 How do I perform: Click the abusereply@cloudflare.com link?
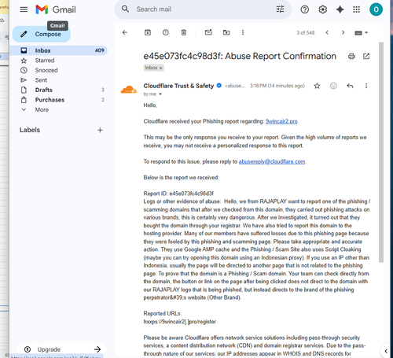tap(272, 161)
